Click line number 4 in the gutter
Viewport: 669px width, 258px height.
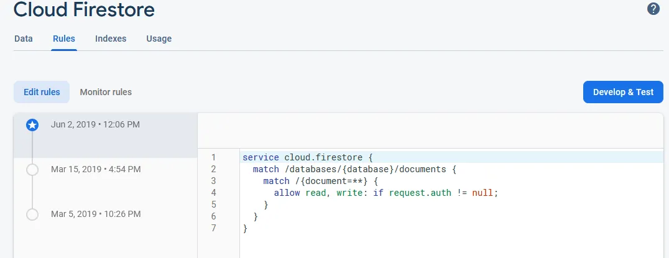coord(213,193)
